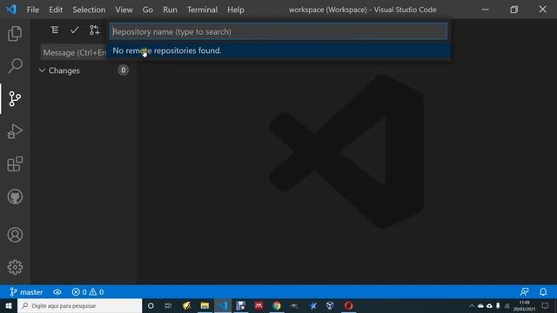The width and height of the screenshot is (557, 313).
Task: Open the GitHub view in the activity bar
Action: click(15, 196)
